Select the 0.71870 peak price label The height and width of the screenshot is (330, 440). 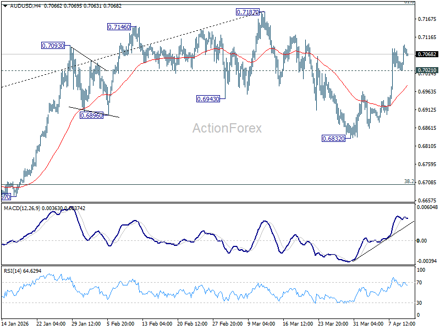[248, 12]
